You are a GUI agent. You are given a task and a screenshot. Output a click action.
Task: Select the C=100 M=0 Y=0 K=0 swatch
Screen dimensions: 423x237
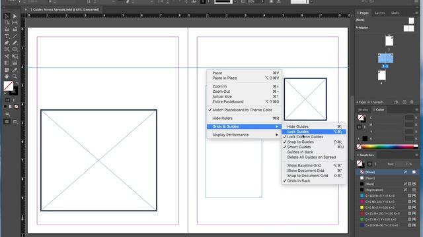(x=387, y=196)
